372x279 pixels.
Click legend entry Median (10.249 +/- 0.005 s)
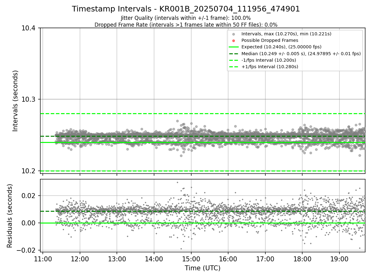(301, 54)
